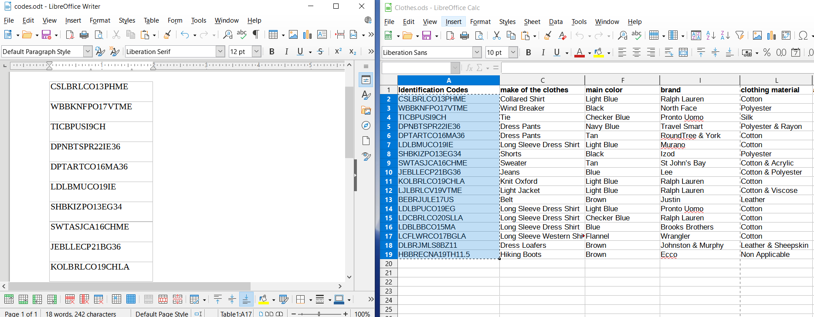
Task: Align cell content to top in Writer table toolbar
Action: [217, 299]
